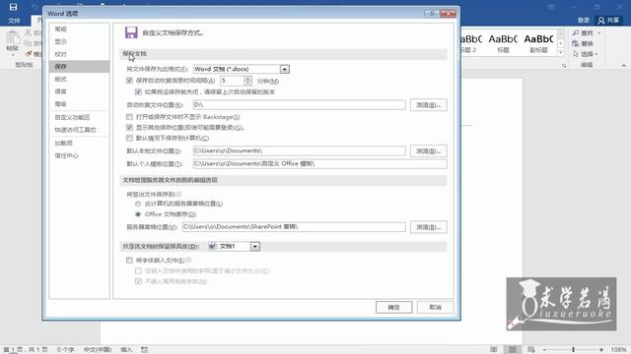The width and height of the screenshot is (631, 354).
Task: Open the 查找 dropdown arrow
Action: [598, 32]
